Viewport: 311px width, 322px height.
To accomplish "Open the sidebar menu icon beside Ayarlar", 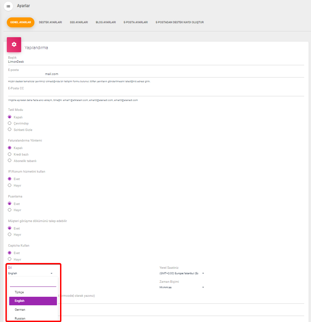I will coord(8,6).
